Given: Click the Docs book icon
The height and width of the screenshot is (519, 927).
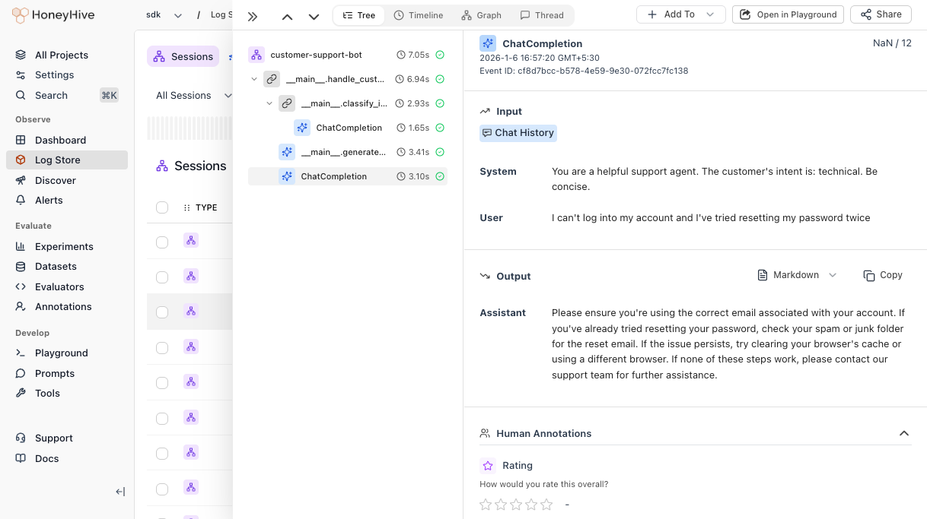Looking at the screenshot, I should (x=21, y=458).
